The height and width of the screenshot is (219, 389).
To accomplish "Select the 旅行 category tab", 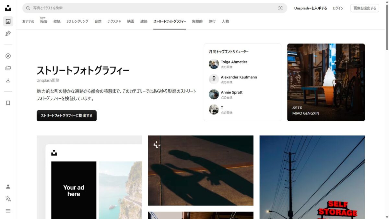I will (x=212, y=21).
